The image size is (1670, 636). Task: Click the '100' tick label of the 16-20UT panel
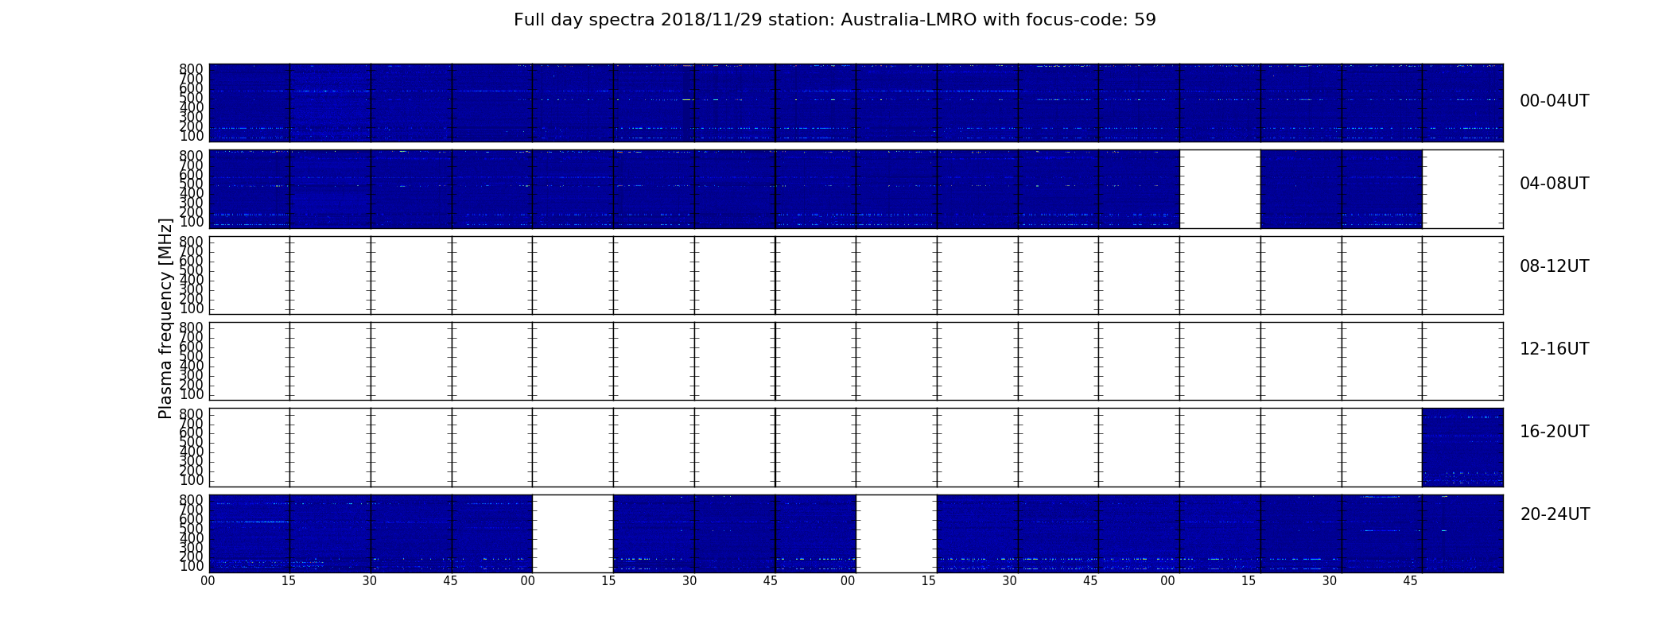(x=192, y=481)
